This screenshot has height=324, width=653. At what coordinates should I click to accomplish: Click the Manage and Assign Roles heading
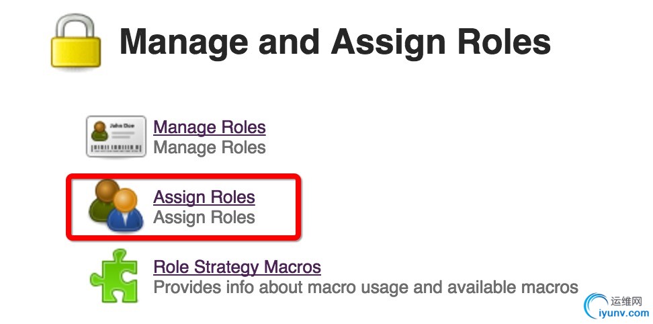335,42
